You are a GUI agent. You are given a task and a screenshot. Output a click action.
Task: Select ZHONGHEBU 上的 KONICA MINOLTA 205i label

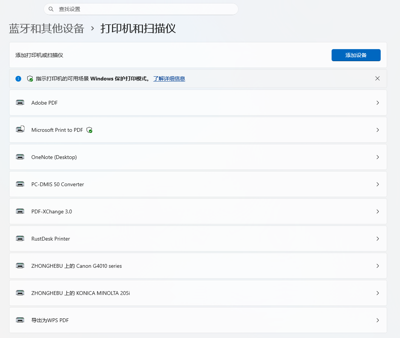pos(81,293)
